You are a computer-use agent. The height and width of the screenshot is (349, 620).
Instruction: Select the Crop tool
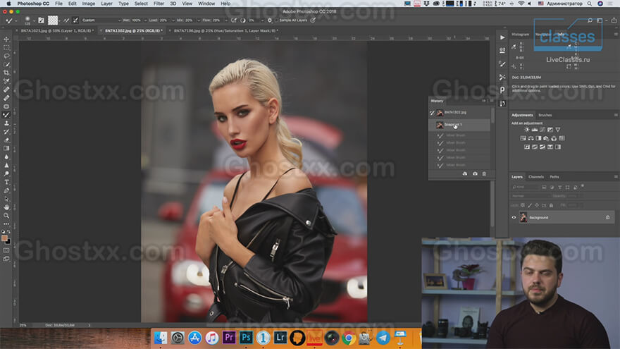point(6,73)
